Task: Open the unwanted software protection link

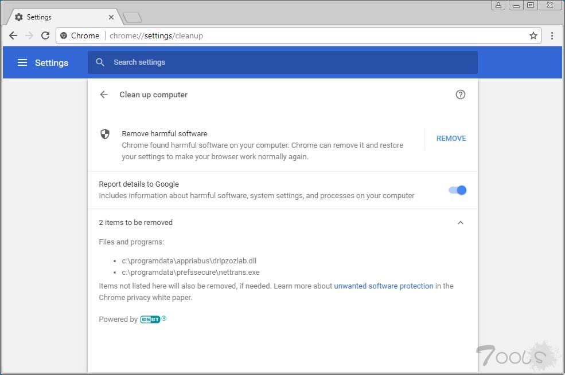Action: click(x=384, y=286)
